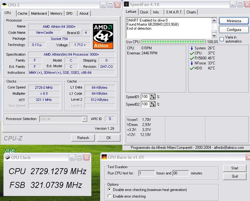The height and width of the screenshot is (201, 250).
Task: Click the CPU-Z title bar app icon
Action: tap(4, 5)
